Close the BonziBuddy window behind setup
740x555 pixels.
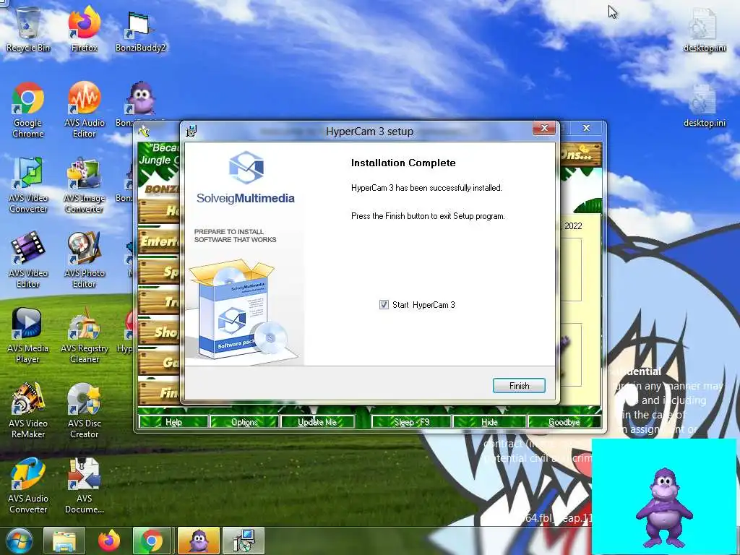pos(586,128)
